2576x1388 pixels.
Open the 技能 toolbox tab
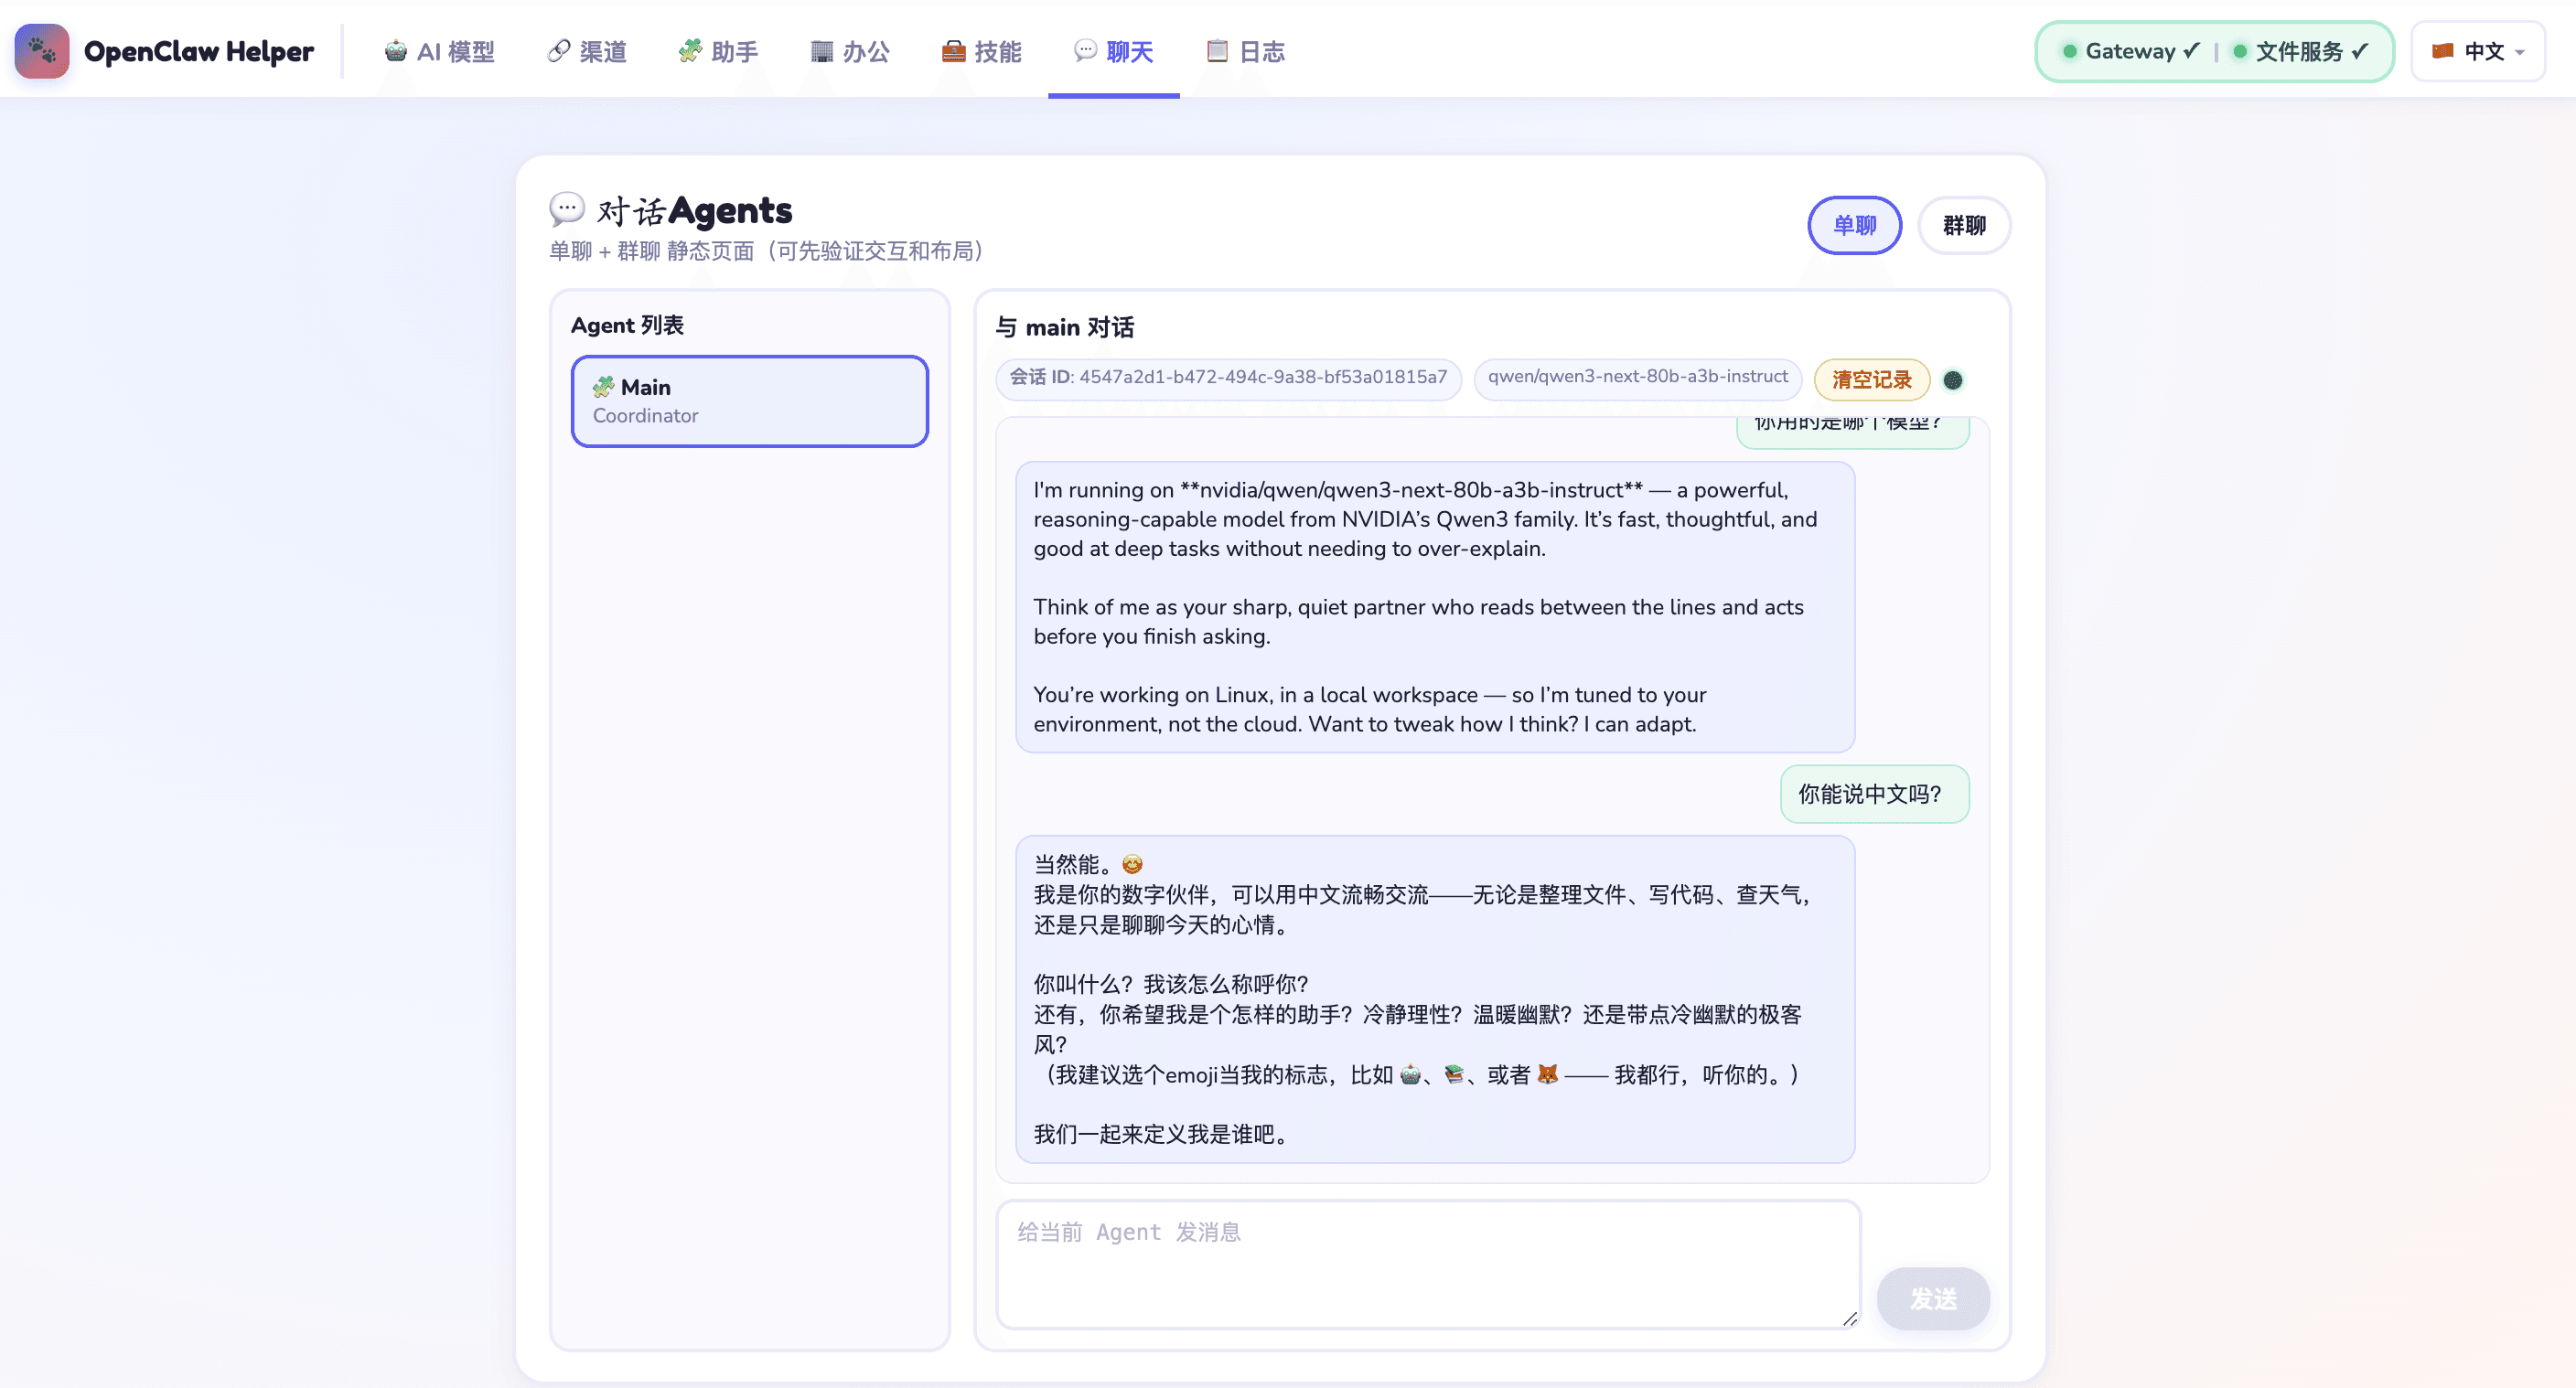point(981,51)
